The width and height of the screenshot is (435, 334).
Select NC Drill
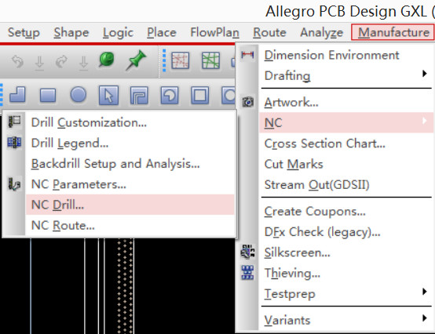(130, 205)
